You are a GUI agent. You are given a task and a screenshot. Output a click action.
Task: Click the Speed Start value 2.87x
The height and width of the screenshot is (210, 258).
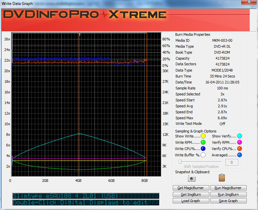click(x=223, y=100)
